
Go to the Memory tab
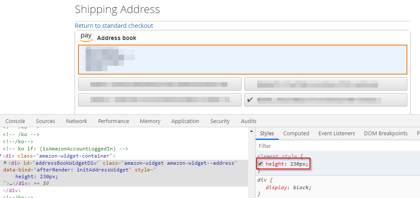(150, 121)
